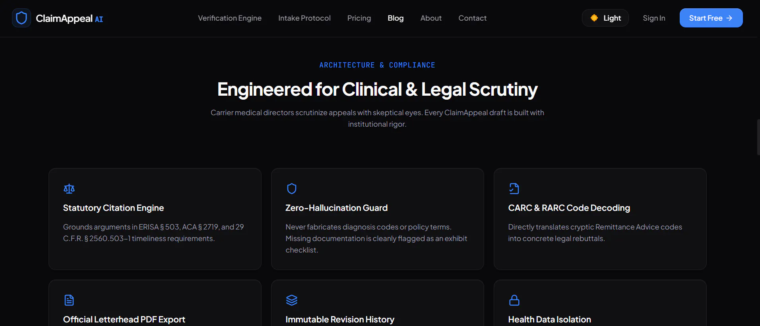
Task: Click the document icon on CARC & RARC card
Action: point(514,189)
